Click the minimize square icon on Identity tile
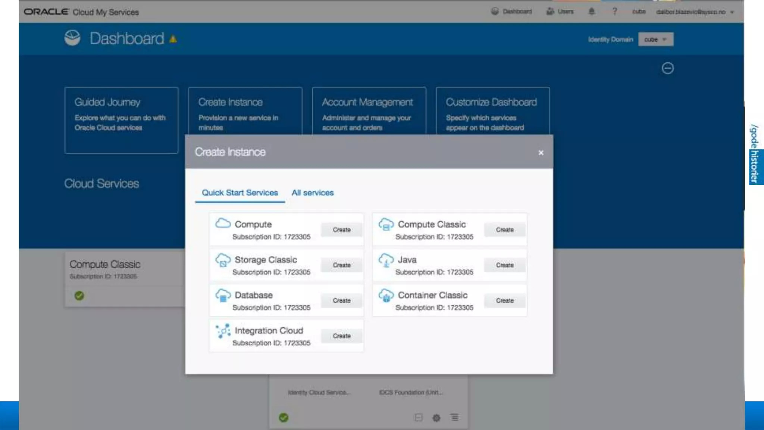 419,417
